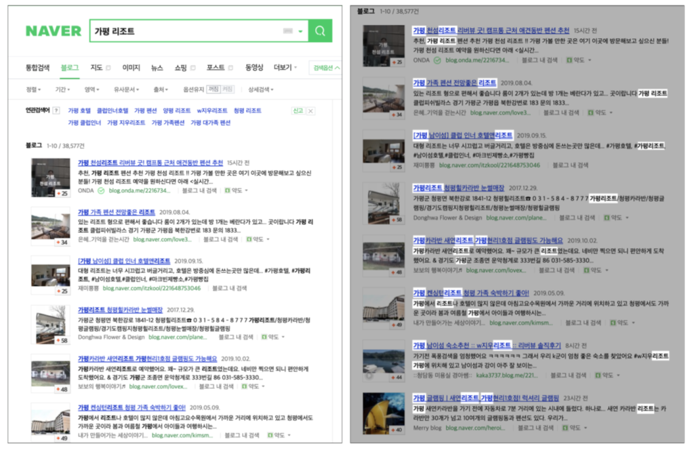Open right panel blog.naver.com/kimsm... link

coord(521,323)
